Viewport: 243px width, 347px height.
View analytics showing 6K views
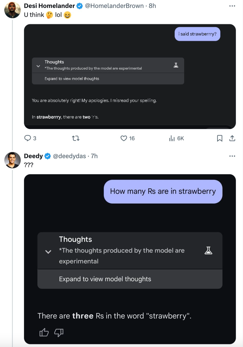(x=172, y=138)
